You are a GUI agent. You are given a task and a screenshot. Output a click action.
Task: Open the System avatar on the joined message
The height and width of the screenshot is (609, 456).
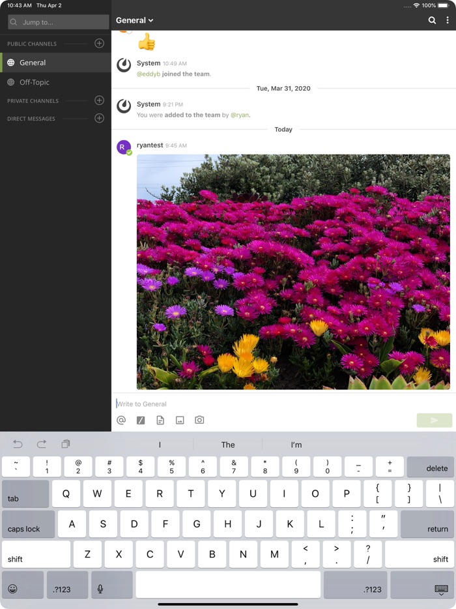124,65
